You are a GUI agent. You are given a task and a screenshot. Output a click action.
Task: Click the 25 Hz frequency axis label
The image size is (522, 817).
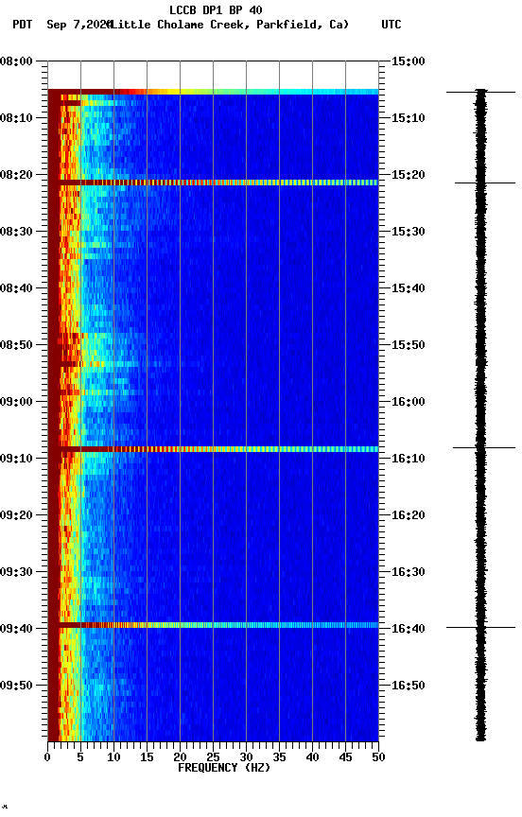coord(213,757)
